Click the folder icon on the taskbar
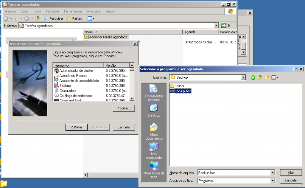 [4, 183]
